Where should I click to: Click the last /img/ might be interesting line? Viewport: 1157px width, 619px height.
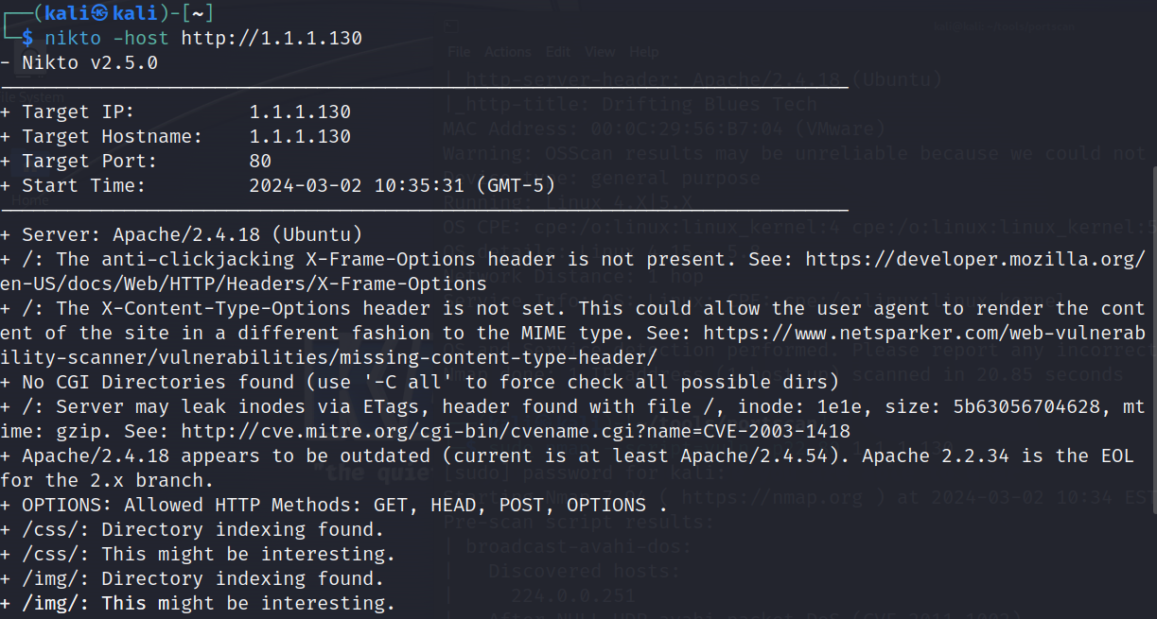(x=198, y=603)
